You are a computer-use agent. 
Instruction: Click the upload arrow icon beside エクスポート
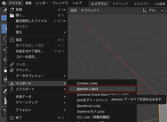click(12, 89)
